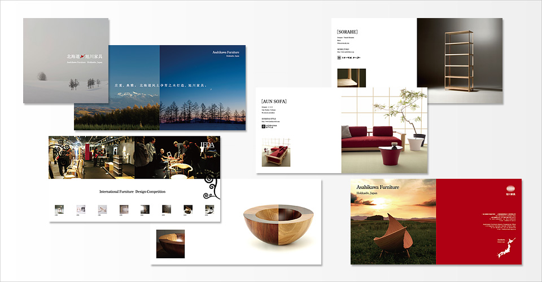Click the 旭川家具 globe logo on the red cover

coord(510,191)
